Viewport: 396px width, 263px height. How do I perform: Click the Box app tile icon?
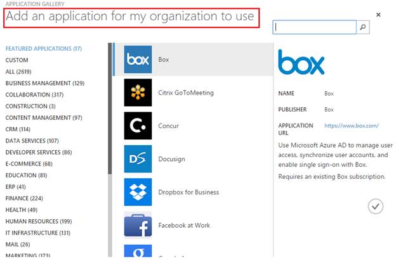click(138, 60)
